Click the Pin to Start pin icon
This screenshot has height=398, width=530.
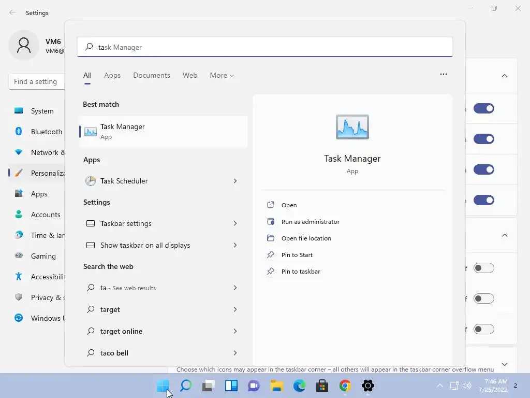270,254
